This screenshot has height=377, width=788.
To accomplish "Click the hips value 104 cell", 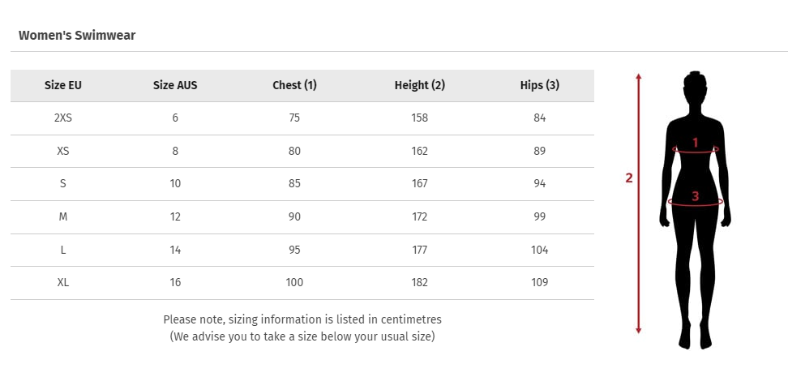I will click(539, 250).
